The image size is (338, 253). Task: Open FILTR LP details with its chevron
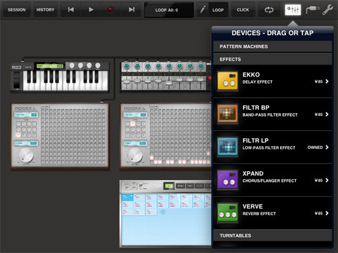click(327, 148)
